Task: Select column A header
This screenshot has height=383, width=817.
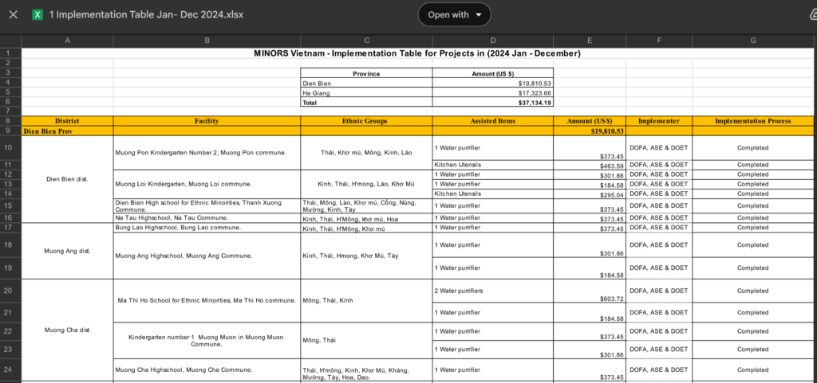Action: click(x=67, y=41)
